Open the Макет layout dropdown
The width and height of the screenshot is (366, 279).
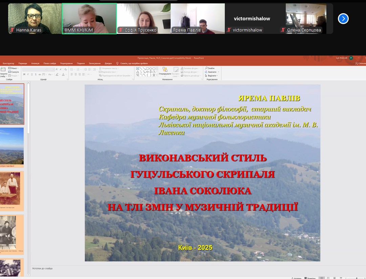coord(13,68)
